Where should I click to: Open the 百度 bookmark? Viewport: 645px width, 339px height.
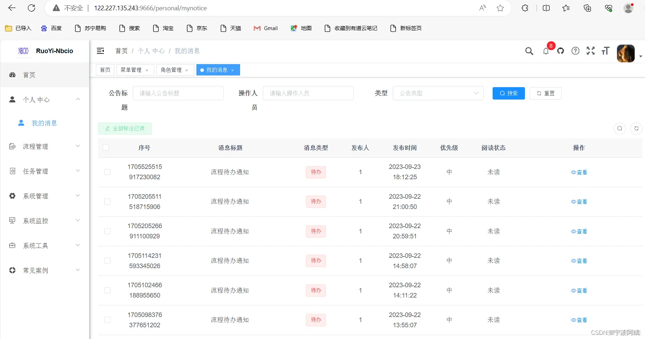52,28
